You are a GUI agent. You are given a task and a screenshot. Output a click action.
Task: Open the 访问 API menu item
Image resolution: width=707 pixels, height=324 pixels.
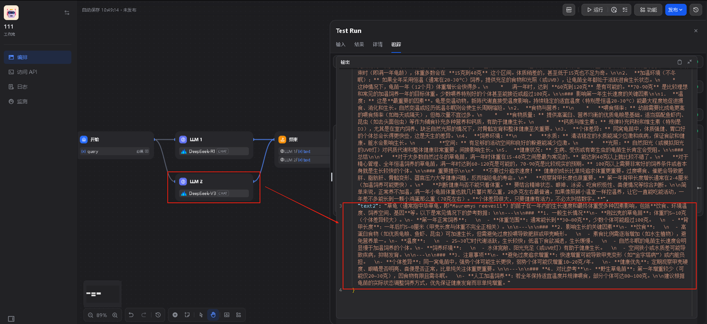pos(38,72)
